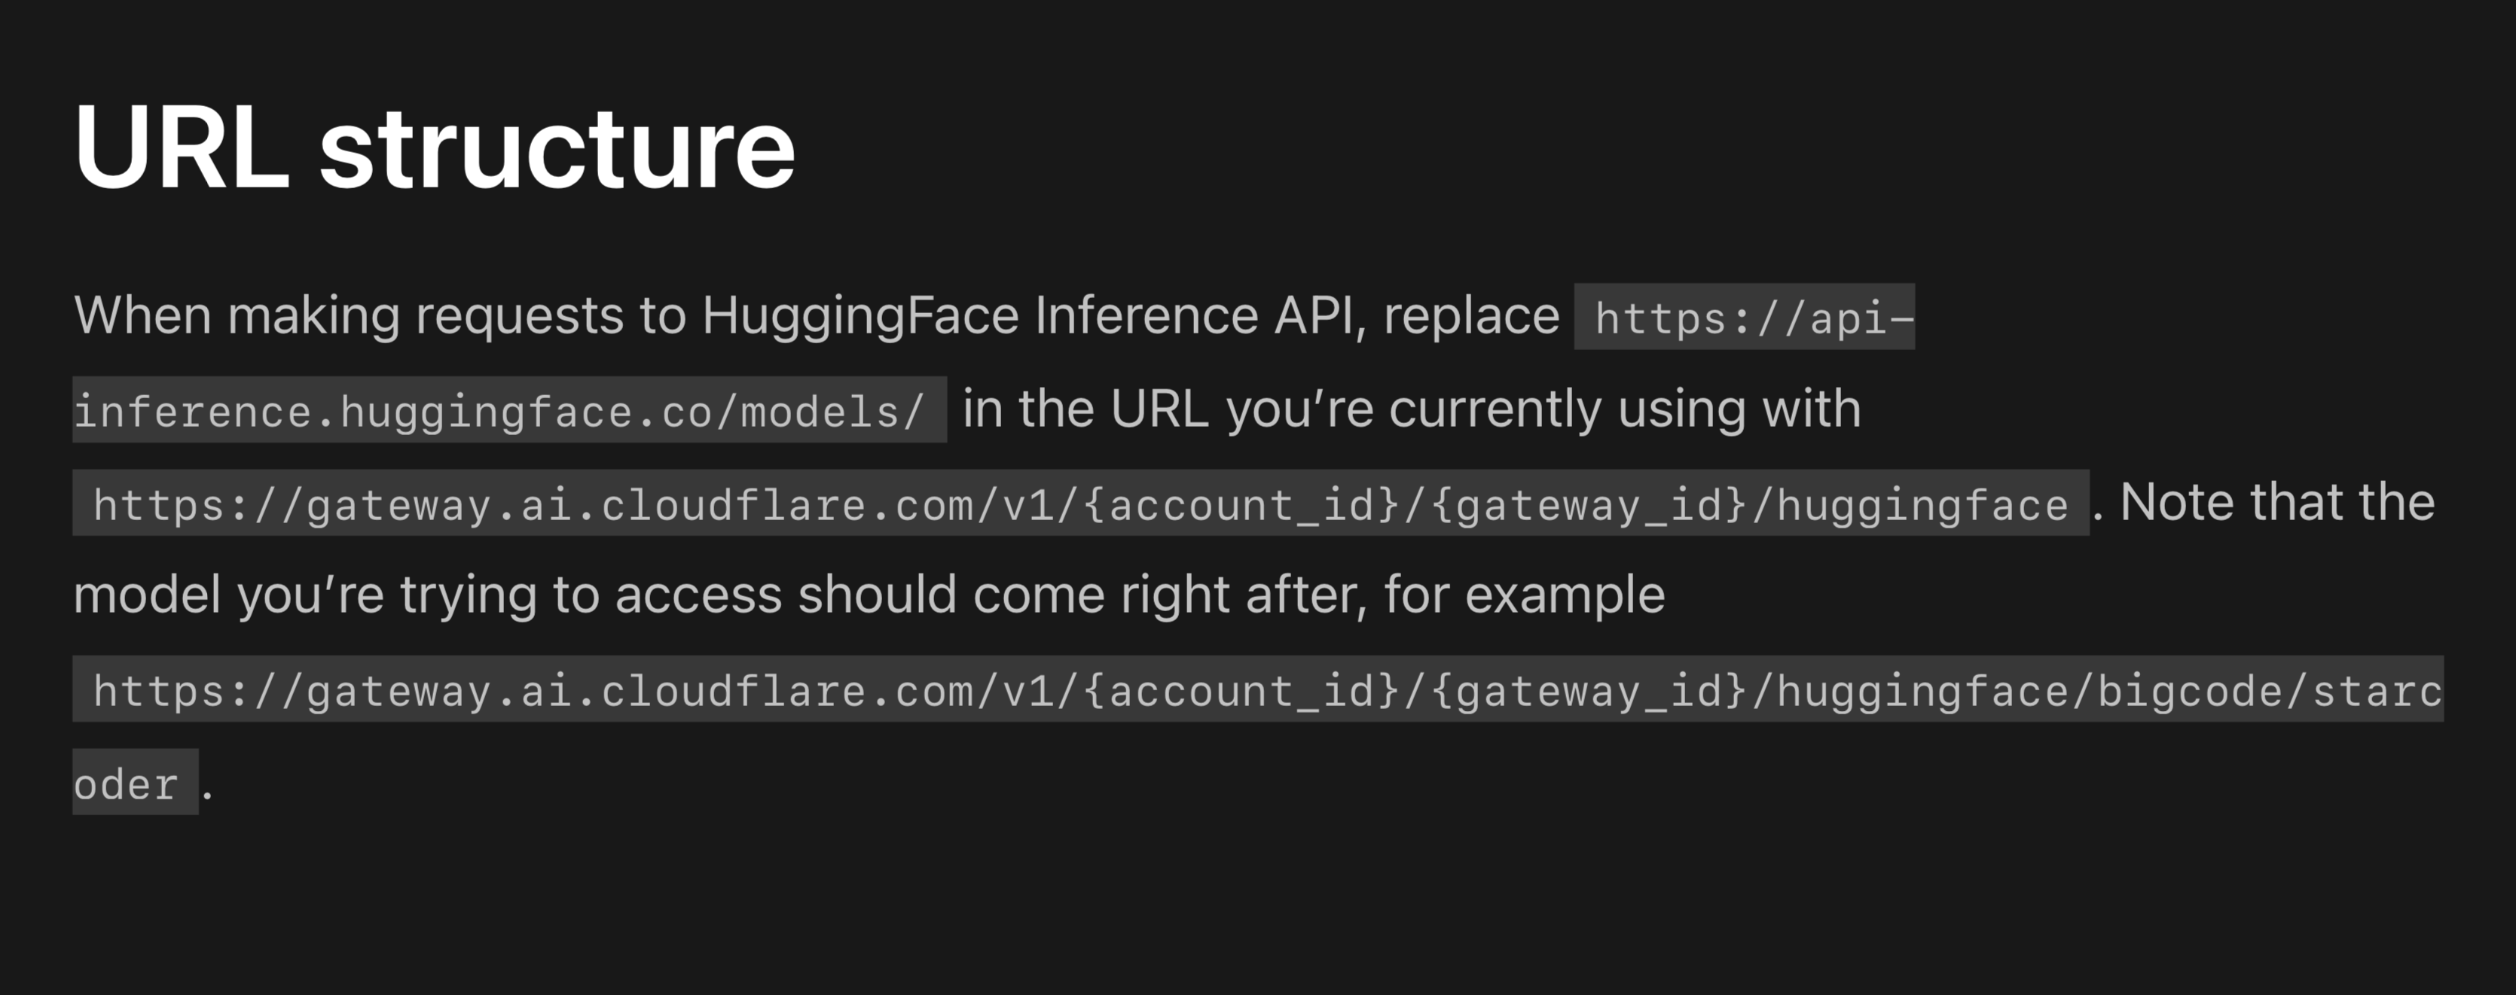Click the gateway URL code ending in /huggingface
The image size is (2516, 995).
[x=1080, y=504]
